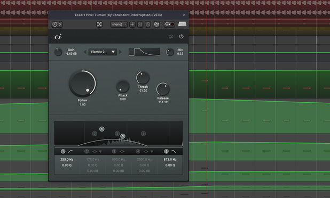
Task: Click the automation target icon
Action: pyautogui.click(x=156, y=24)
